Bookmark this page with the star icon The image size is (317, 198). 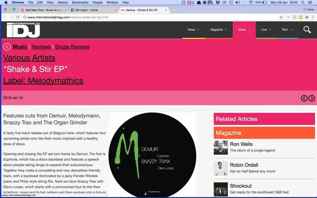[281, 17]
